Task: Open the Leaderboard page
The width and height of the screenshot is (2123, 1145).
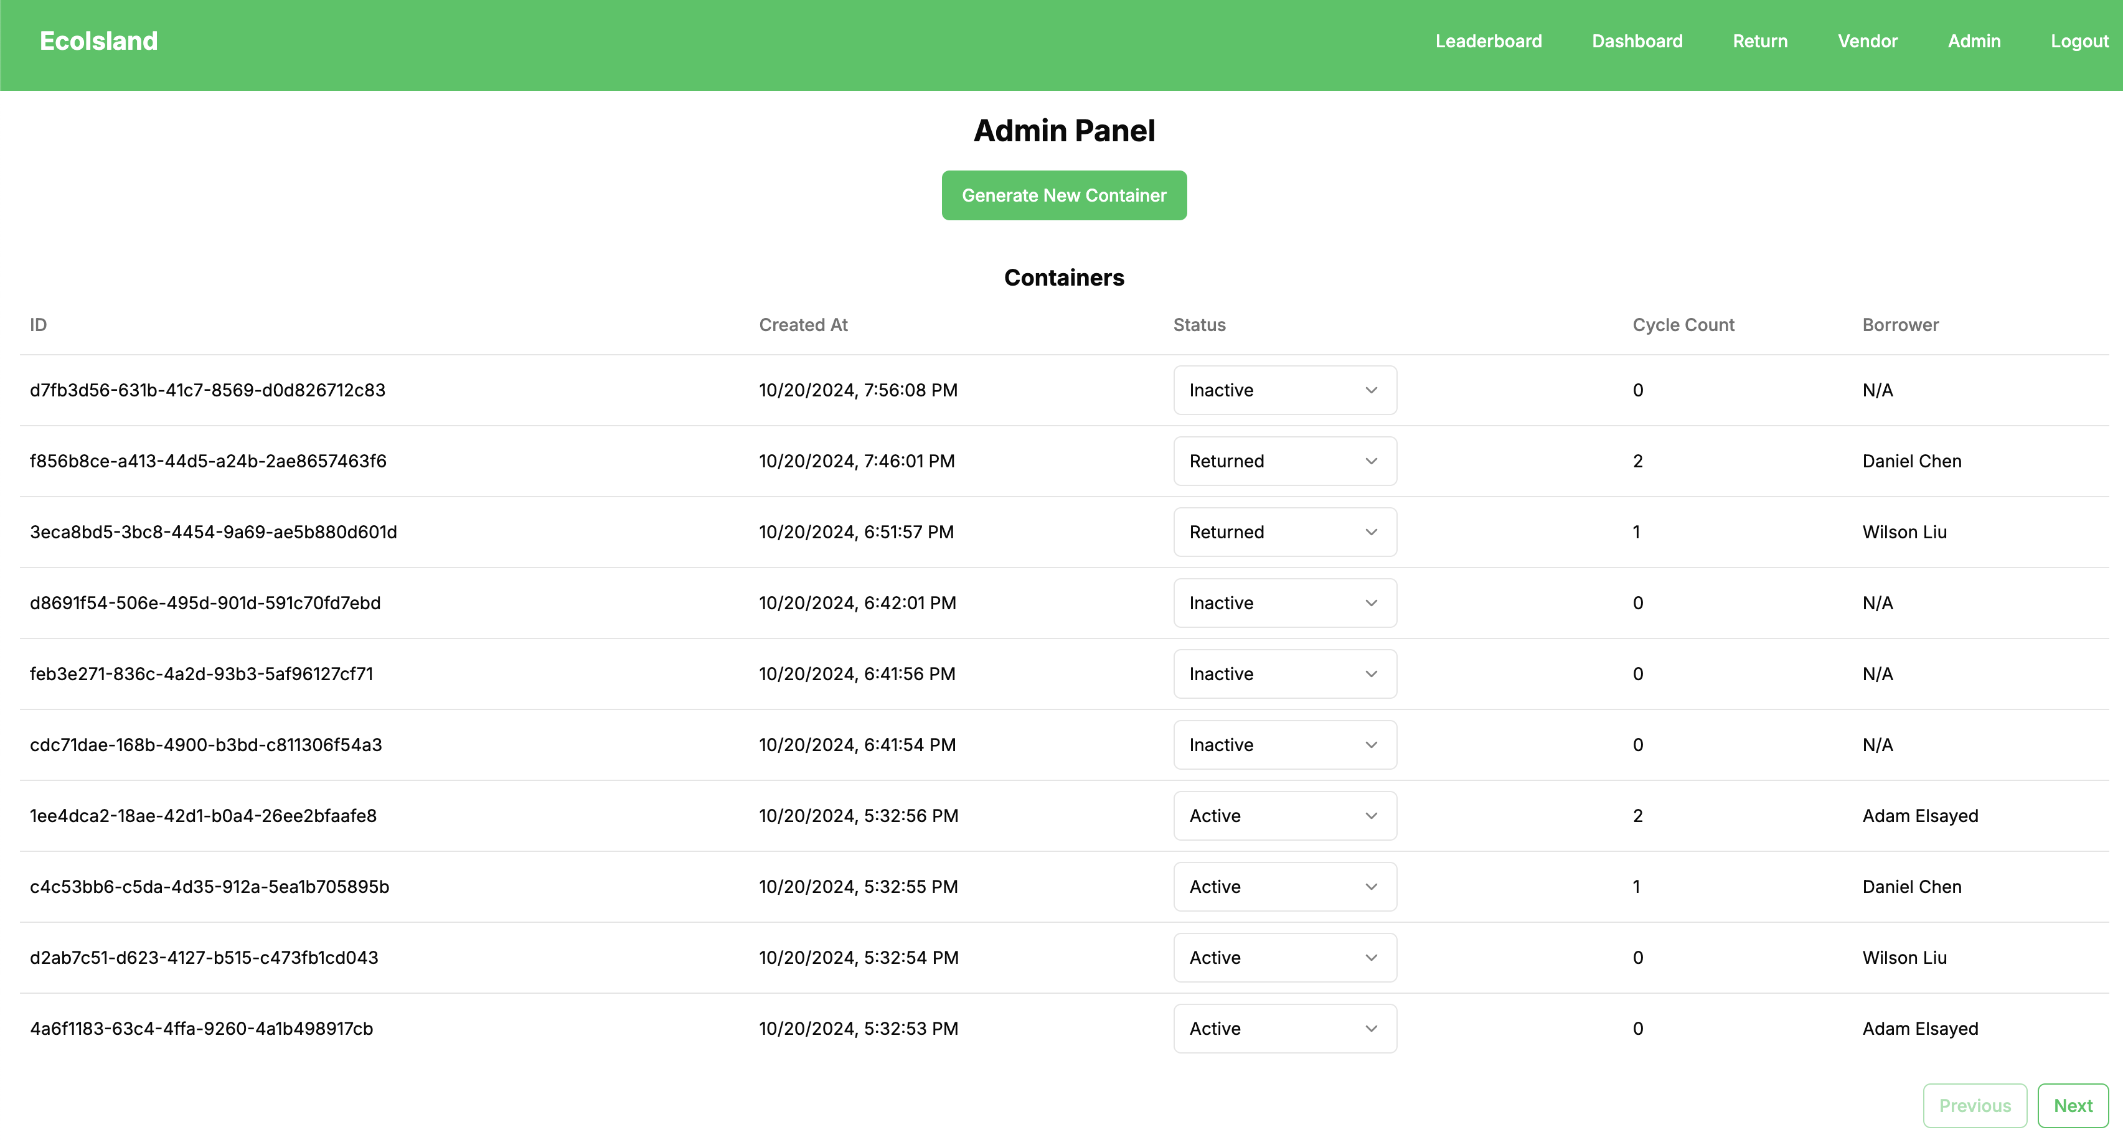Action: coord(1487,41)
